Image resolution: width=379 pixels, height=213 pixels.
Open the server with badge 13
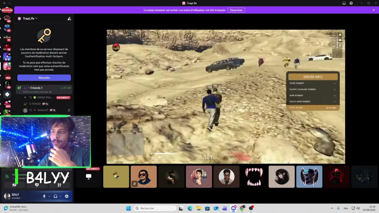tap(7, 47)
